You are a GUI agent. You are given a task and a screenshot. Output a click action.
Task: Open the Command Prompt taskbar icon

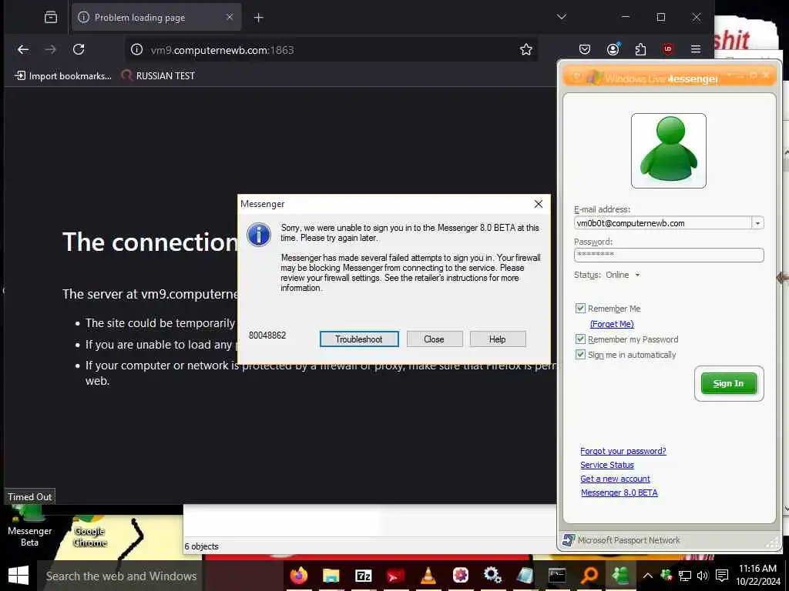tap(557, 576)
